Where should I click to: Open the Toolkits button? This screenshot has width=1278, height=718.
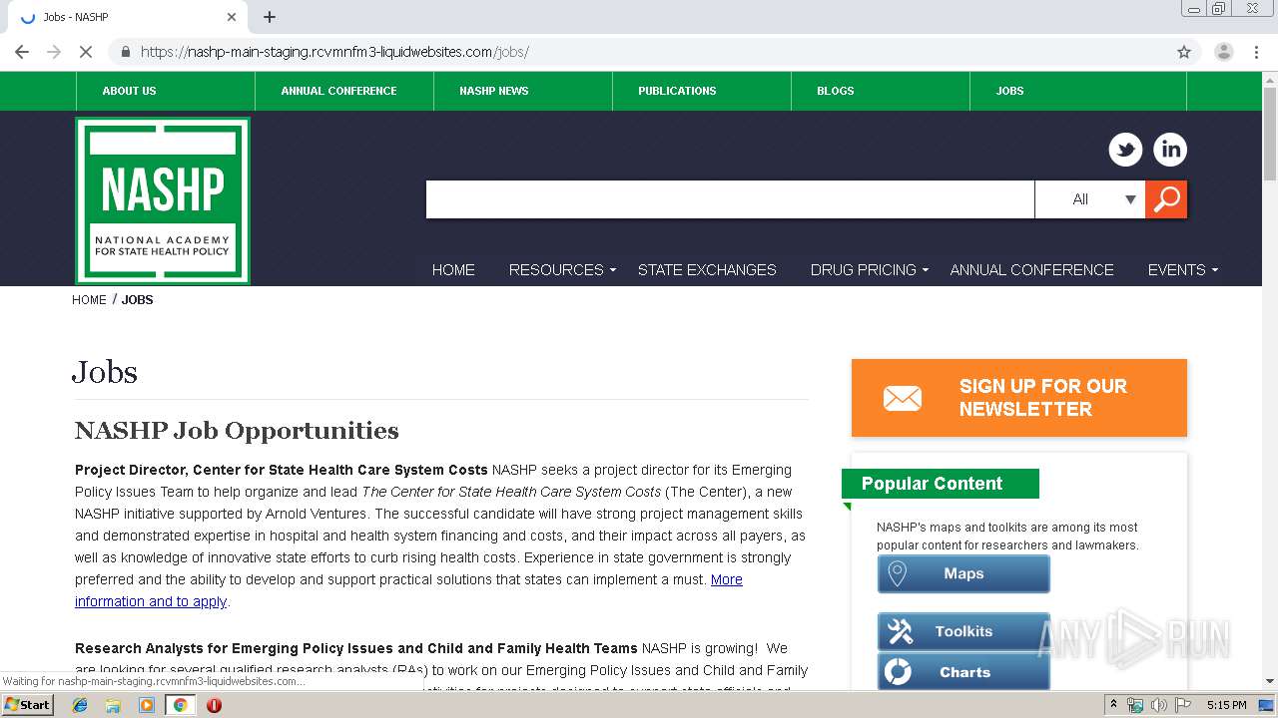pos(963,631)
